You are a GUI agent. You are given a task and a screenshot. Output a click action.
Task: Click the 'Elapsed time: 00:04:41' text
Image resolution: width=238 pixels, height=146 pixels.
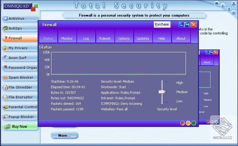coord(68,87)
